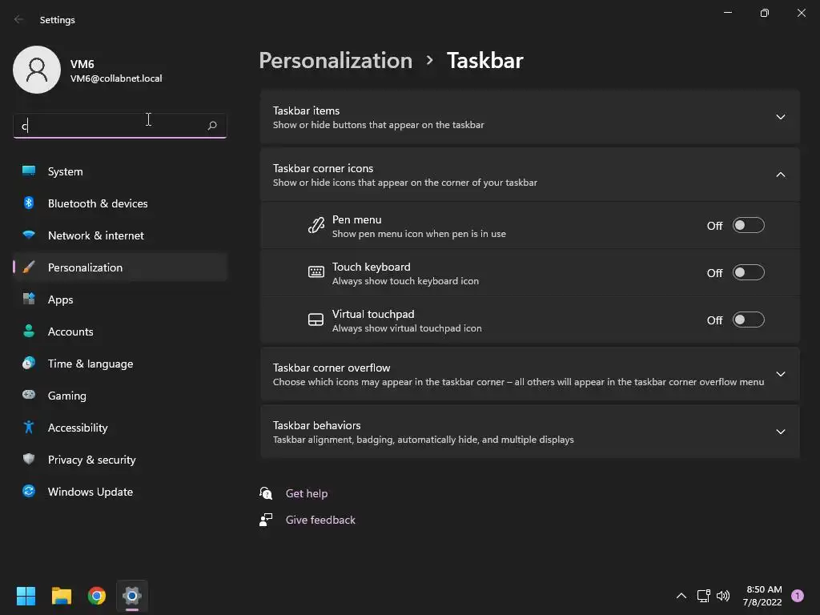Turn on the Touch keyboard switch

click(x=748, y=273)
